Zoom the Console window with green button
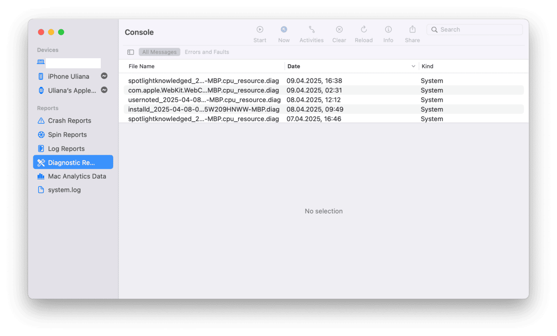The image size is (557, 336). [x=61, y=32]
